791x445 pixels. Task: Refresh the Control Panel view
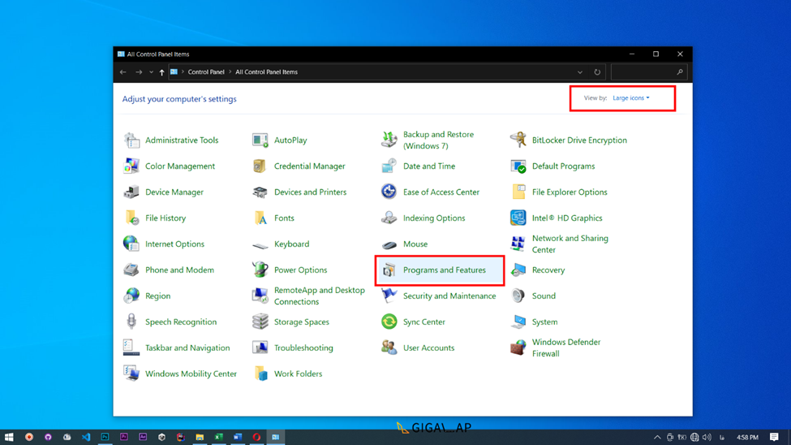(597, 72)
